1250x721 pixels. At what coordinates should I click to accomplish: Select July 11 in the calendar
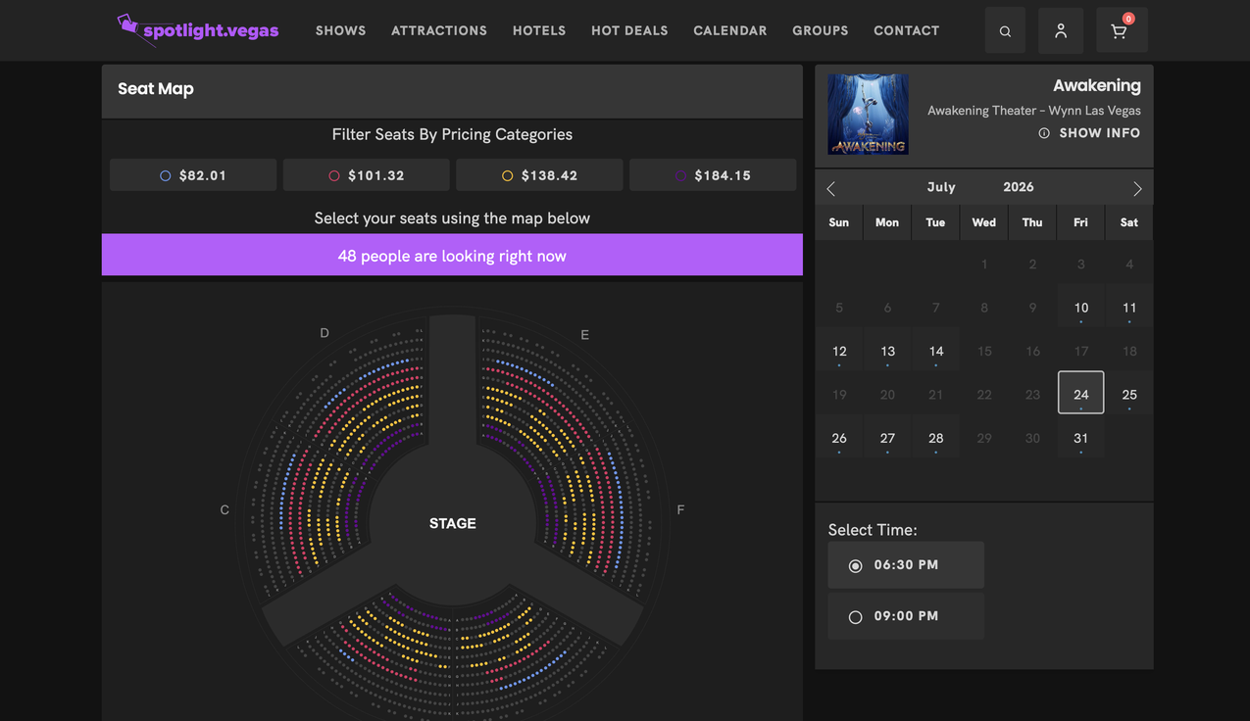1129,308
